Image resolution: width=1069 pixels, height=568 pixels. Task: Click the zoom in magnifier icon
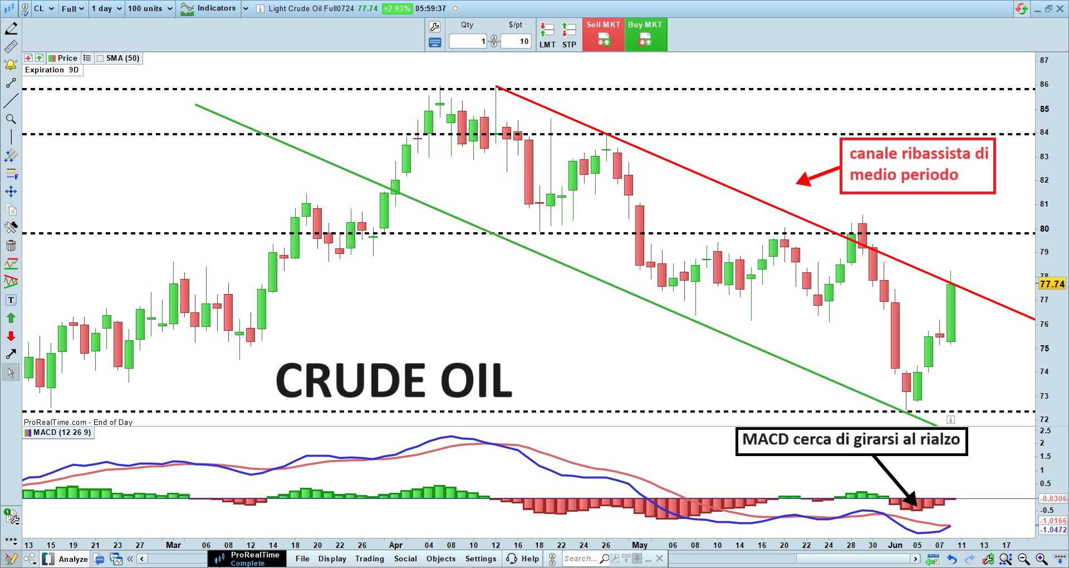click(1041, 559)
